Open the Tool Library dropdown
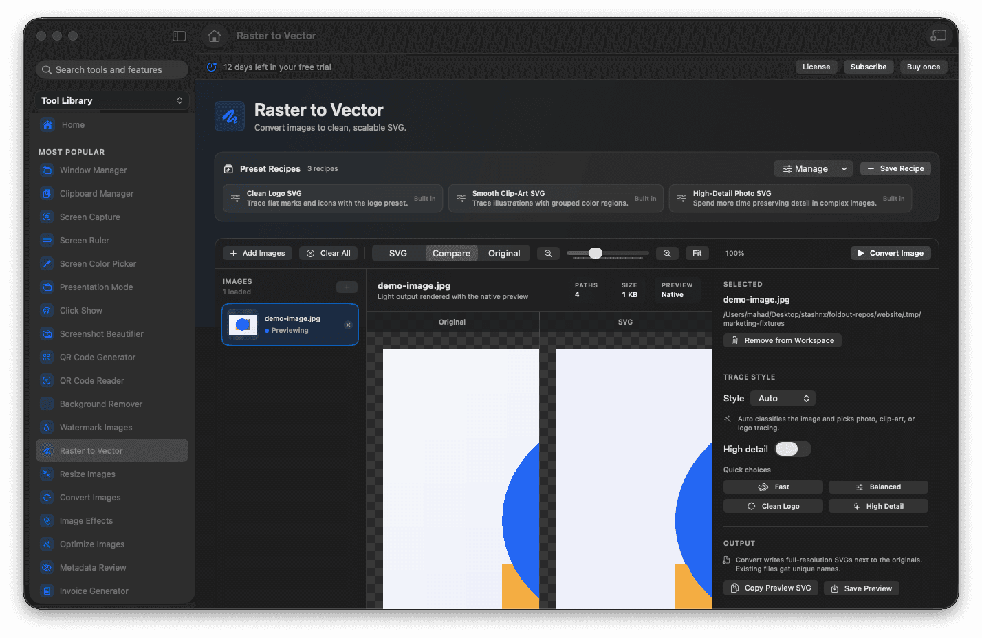Screen dimensions: 982x638 (111, 100)
